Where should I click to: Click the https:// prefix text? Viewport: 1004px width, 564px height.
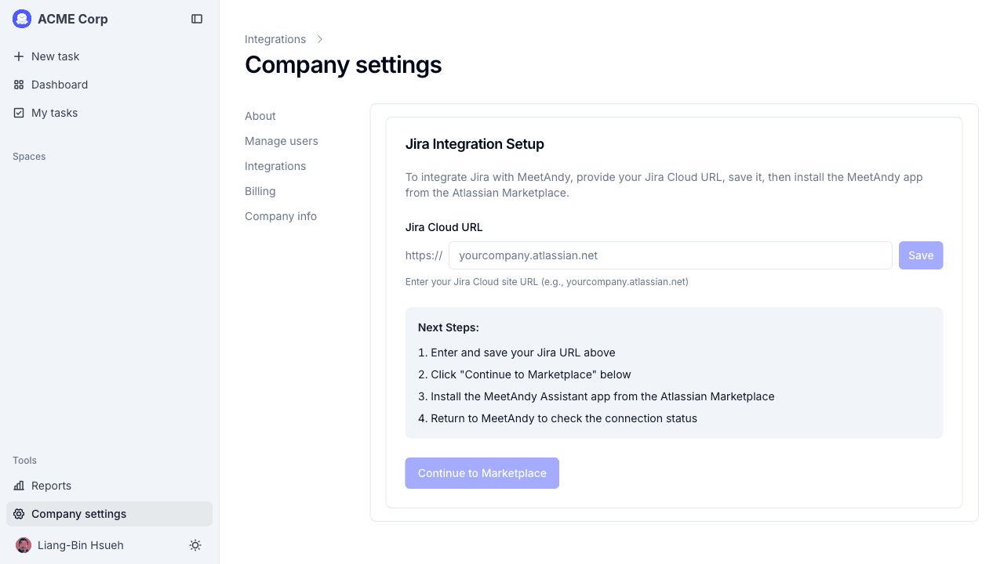[x=424, y=255]
